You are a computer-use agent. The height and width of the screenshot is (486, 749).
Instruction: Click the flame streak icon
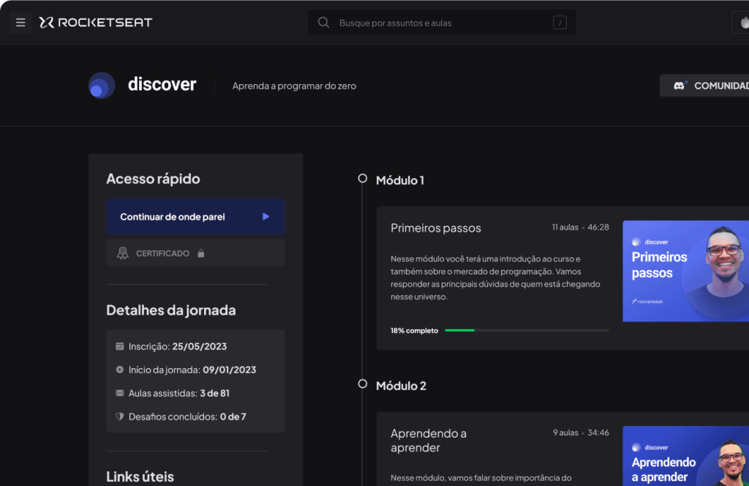pos(743,23)
